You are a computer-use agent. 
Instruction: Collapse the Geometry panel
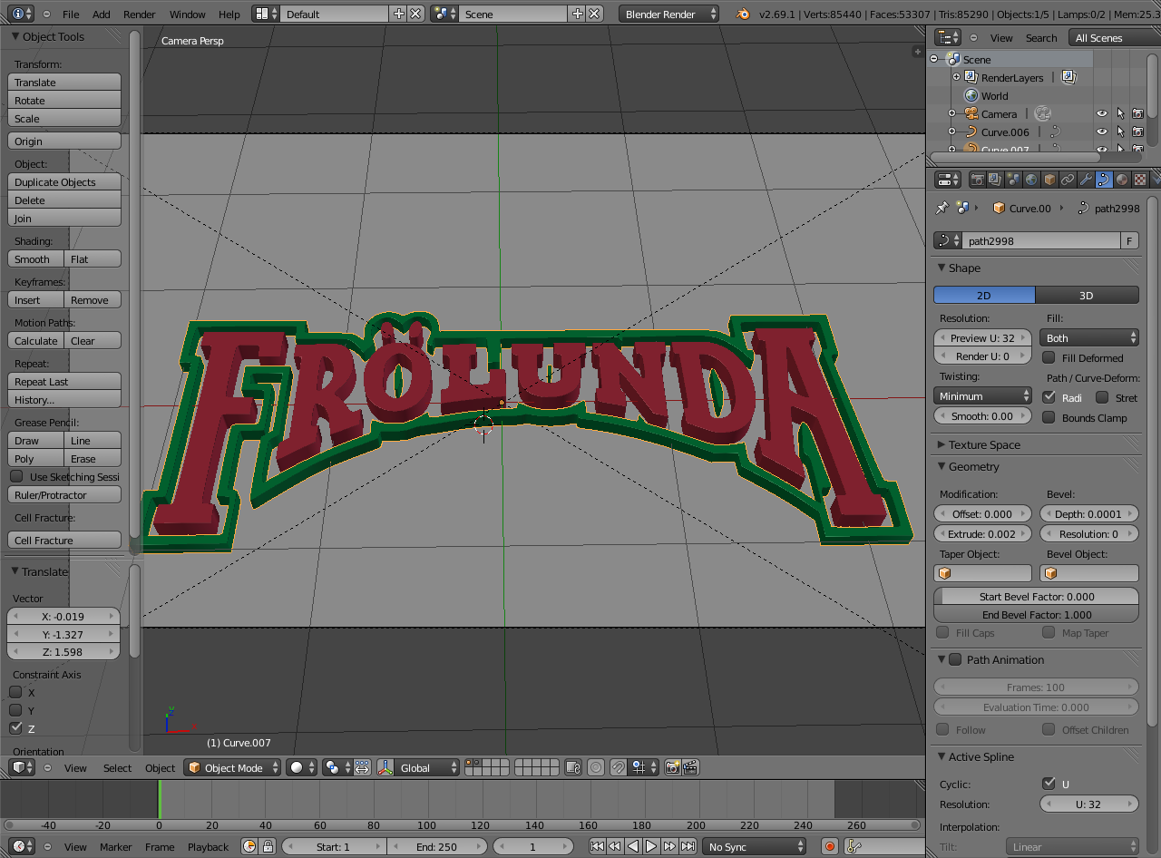pyautogui.click(x=972, y=466)
